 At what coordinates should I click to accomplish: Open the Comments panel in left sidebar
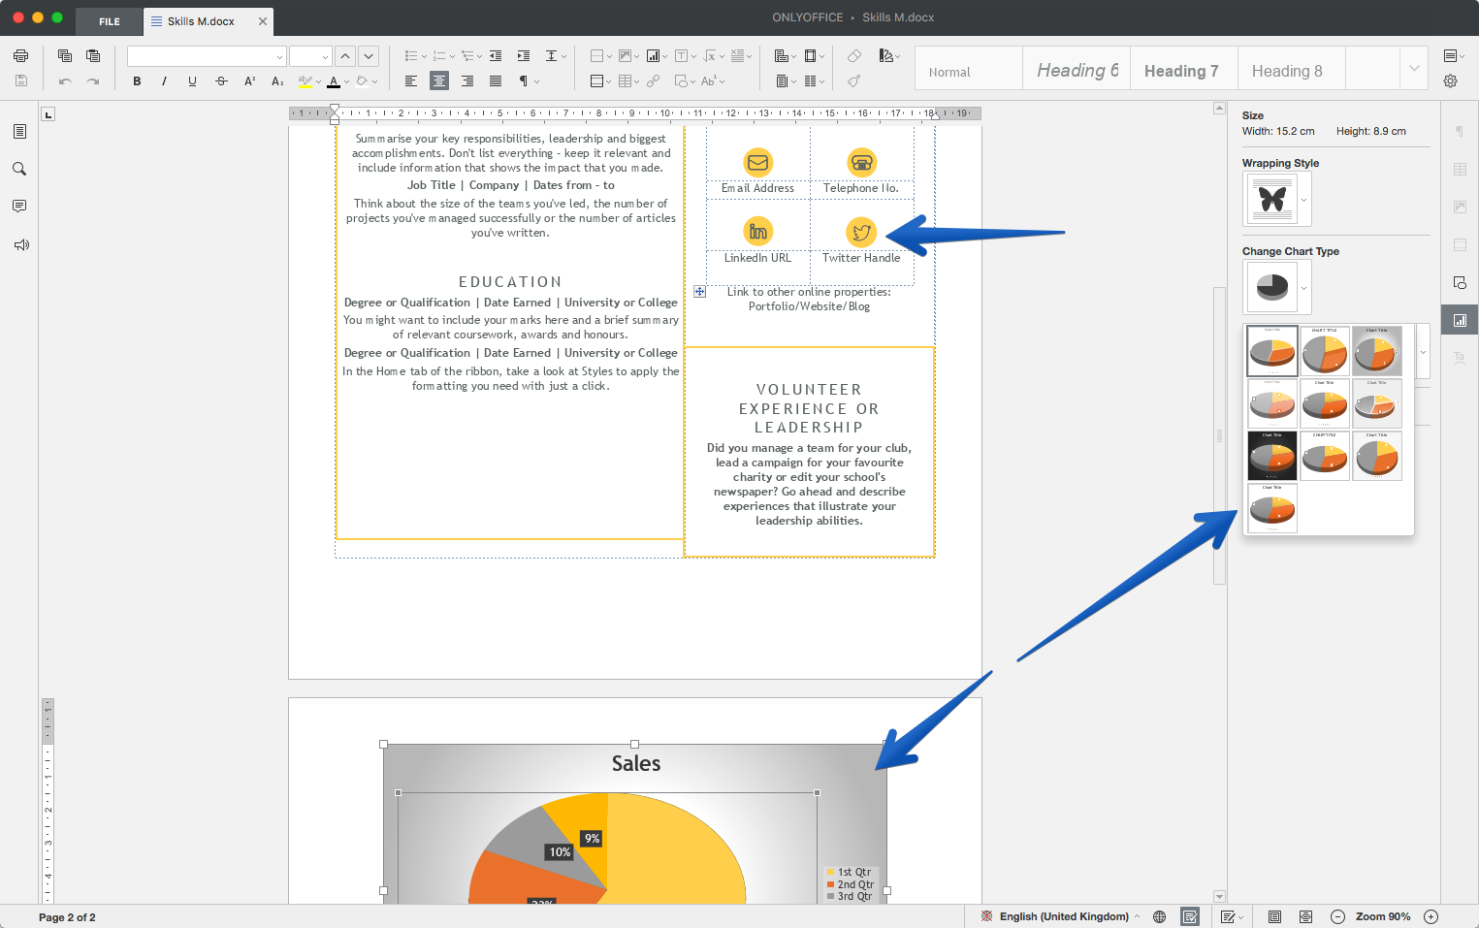point(19,207)
